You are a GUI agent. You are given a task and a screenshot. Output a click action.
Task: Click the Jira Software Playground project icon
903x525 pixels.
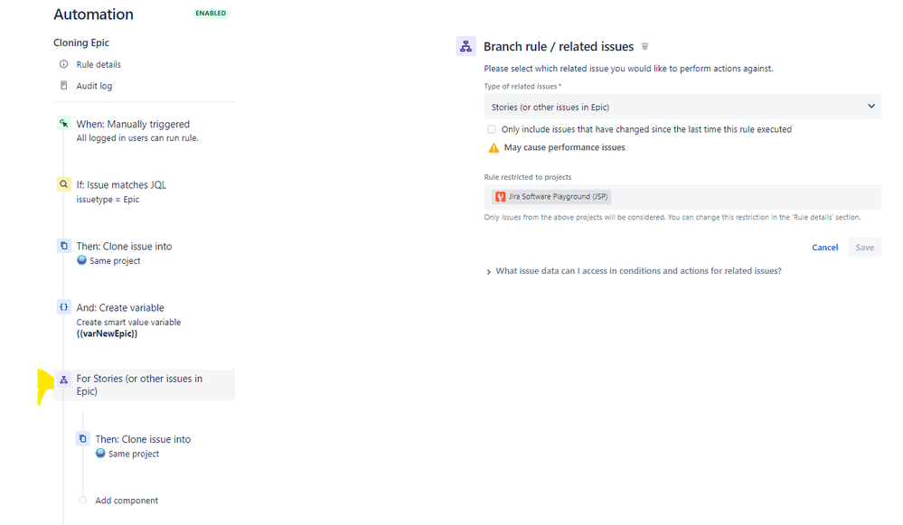pyautogui.click(x=501, y=197)
